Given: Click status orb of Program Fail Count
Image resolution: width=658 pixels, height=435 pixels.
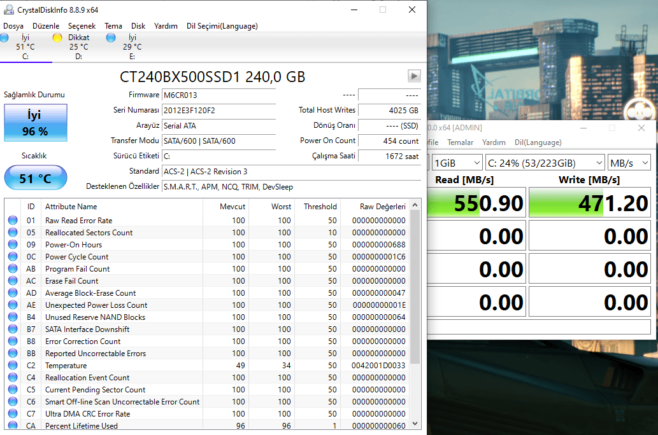Looking at the screenshot, I should (13, 268).
